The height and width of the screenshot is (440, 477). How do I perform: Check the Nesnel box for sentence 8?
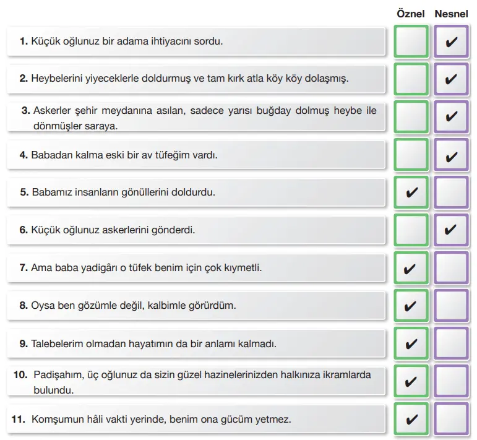451,306
